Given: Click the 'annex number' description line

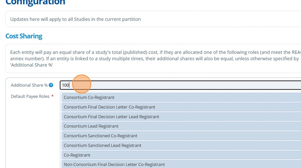Looking at the screenshot, I should pyautogui.click(x=150, y=59).
